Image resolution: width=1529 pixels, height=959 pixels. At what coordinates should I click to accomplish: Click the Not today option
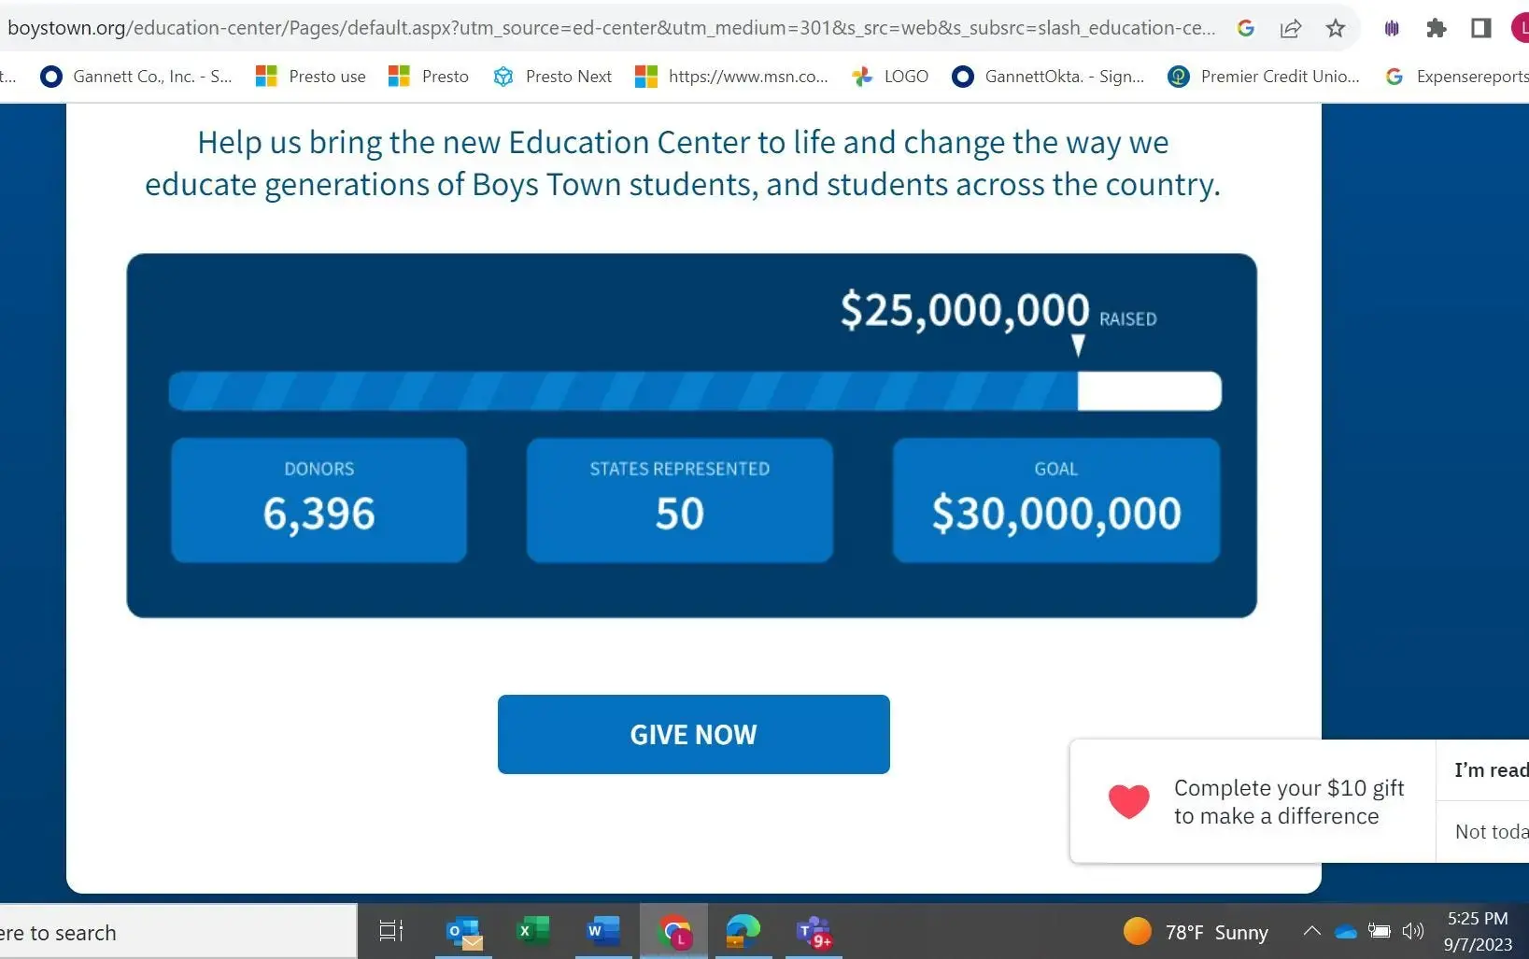[1490, 831]
